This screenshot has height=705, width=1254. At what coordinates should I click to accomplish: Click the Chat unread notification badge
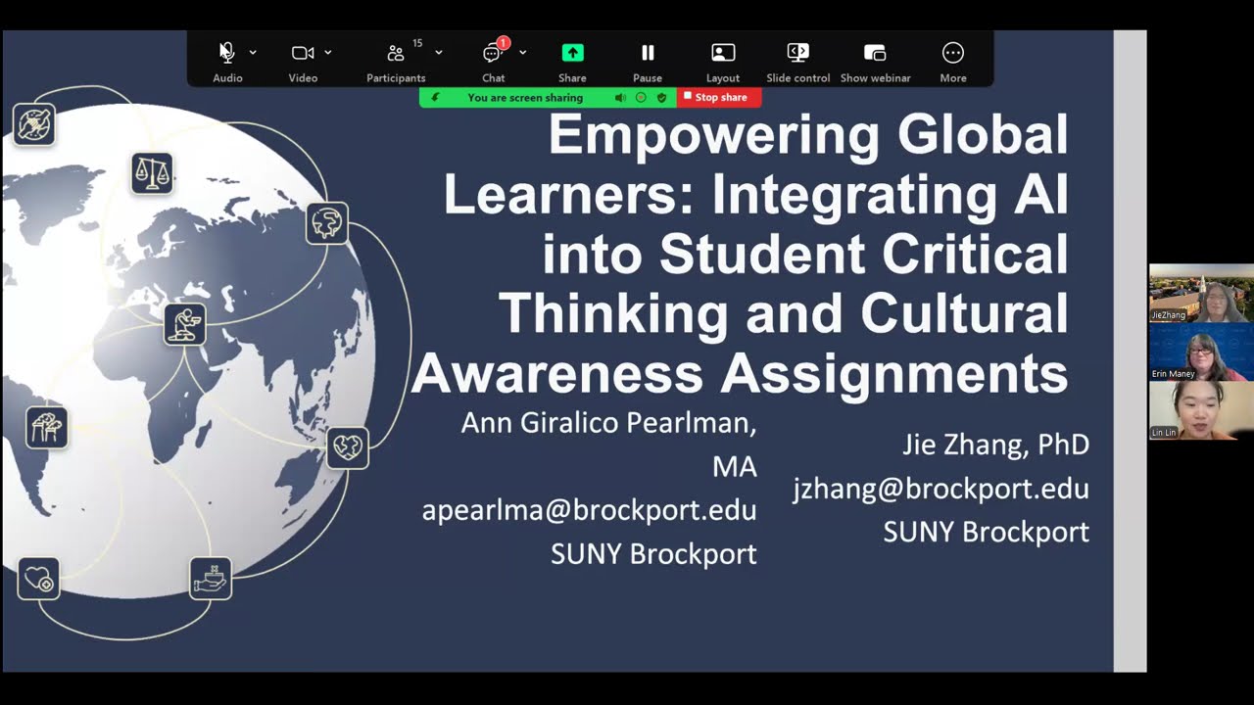[x=504, y=43]
